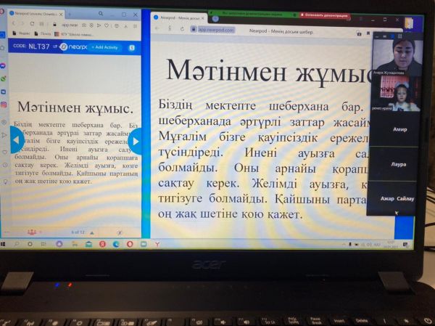Open the student count icon in the blue bar
This screenshot has height=326, width=435.
pyautogui.click(x=132, y=47)
